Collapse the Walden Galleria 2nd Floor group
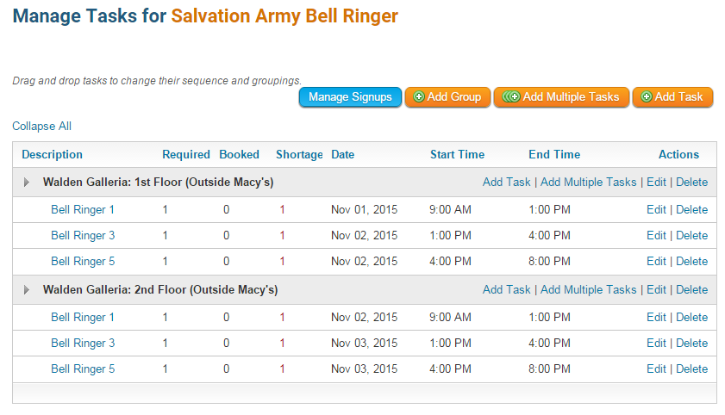This screenshot has height=415, width=725. pos(27,290)
